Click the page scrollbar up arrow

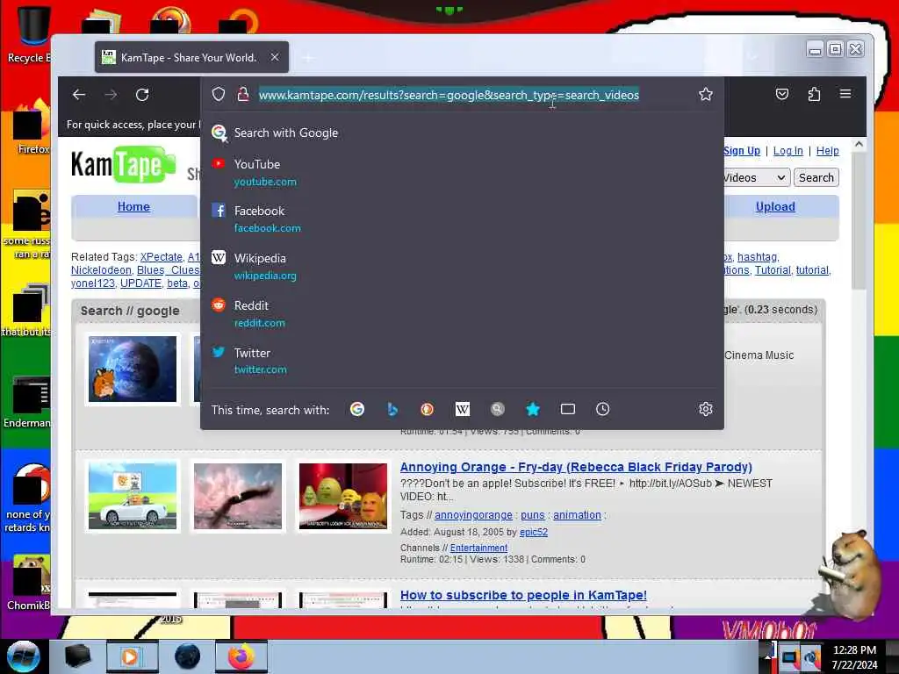tap(859, 145)
